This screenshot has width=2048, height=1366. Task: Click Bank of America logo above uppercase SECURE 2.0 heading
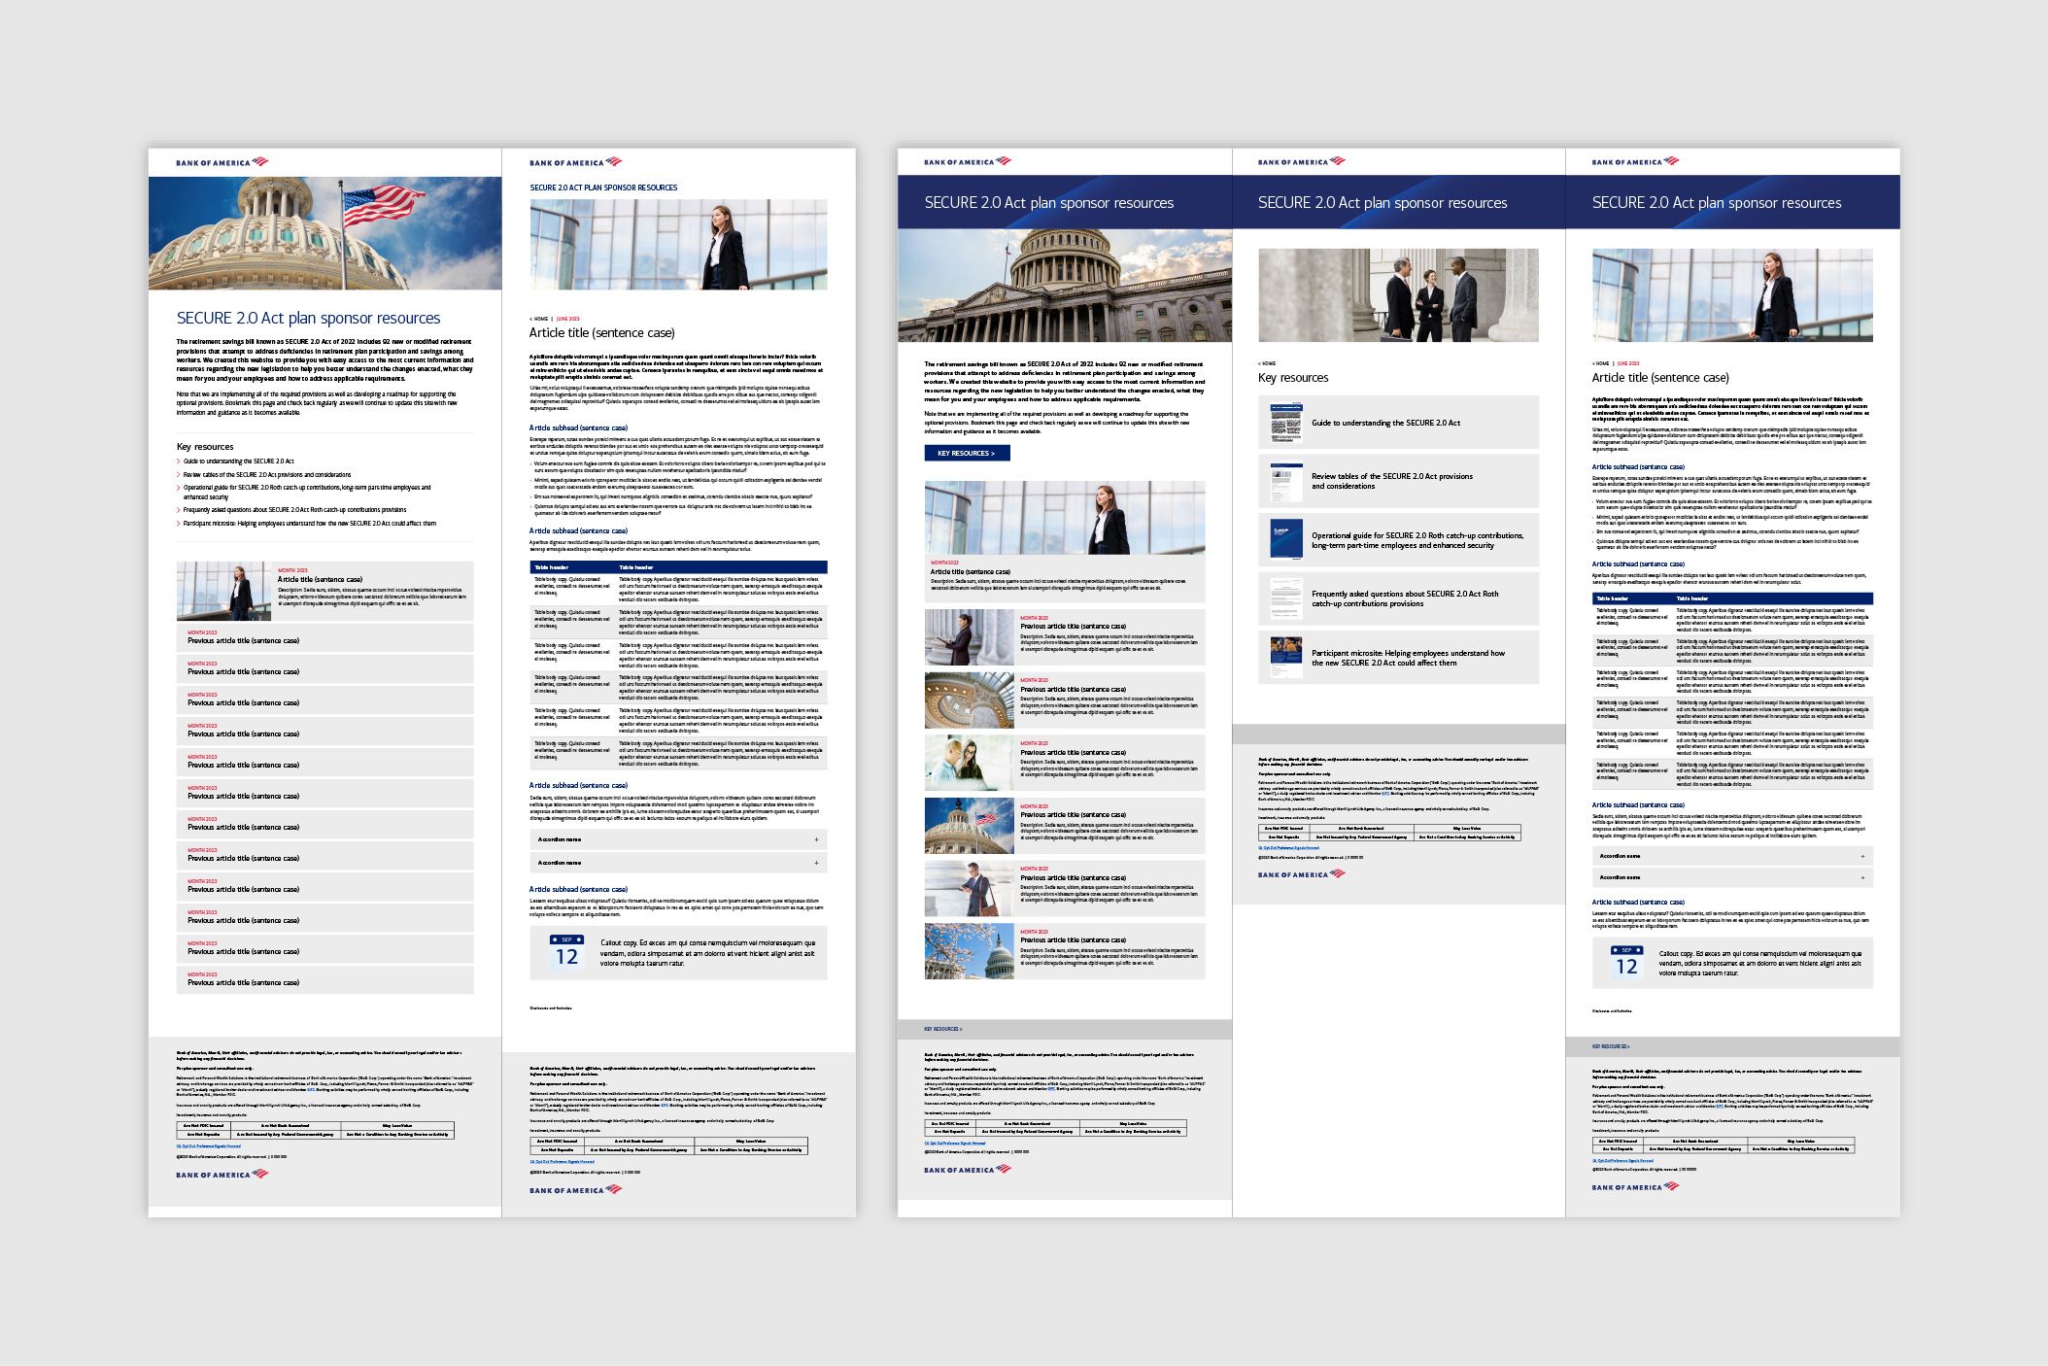(x=575, y=162)
